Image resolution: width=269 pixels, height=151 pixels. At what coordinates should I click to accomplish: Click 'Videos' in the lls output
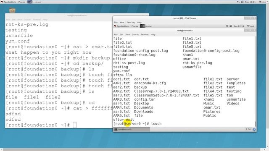coord(233,104)
